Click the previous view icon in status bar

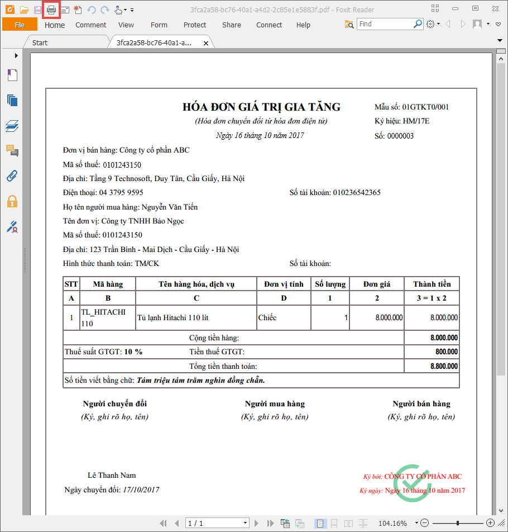pos(285,524)
